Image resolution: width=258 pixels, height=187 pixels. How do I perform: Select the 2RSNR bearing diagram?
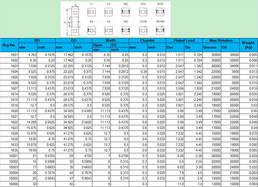point(160,30)
